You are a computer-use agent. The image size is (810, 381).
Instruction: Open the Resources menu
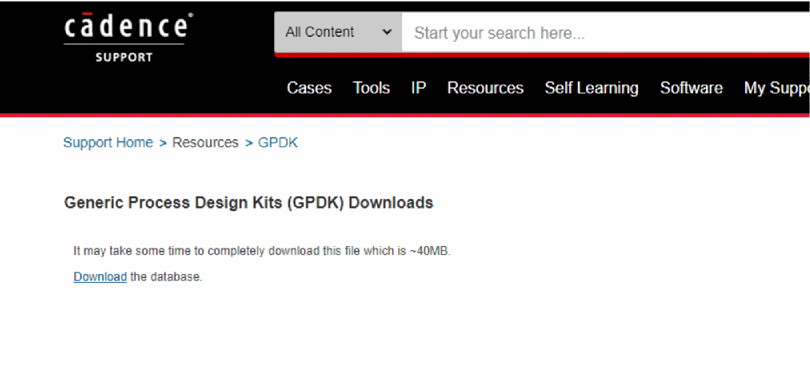pyautogui.click(x=485, y=88)
